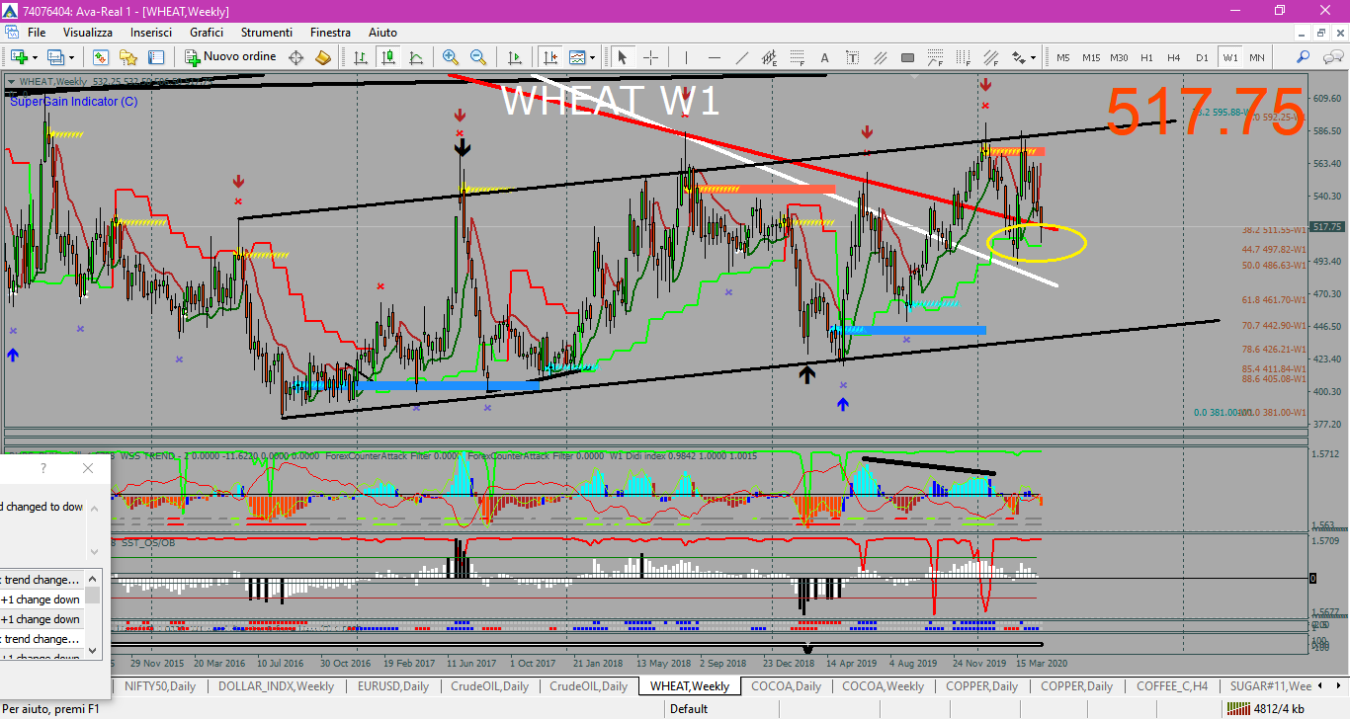
Task: Select Fibonacci channel tool icon
Action: pos(990,57)
